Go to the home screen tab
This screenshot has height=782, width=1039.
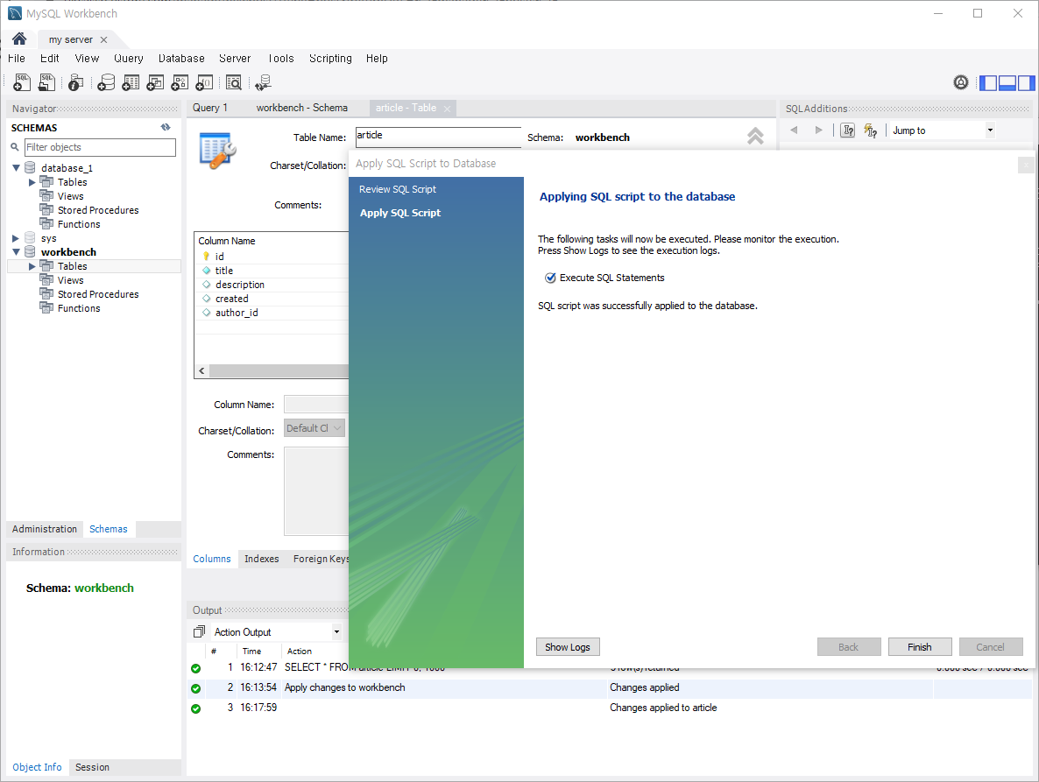(x=19, y=39)
